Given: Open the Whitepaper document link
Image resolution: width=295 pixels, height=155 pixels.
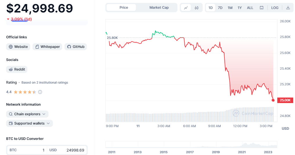Looking at the screenshot, I should click(47, 47).
